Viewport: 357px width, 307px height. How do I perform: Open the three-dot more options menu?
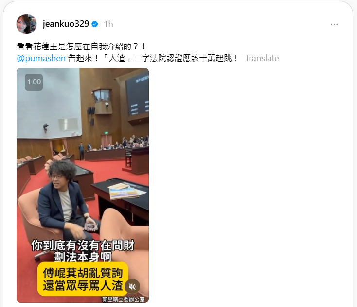pos(334,24)
